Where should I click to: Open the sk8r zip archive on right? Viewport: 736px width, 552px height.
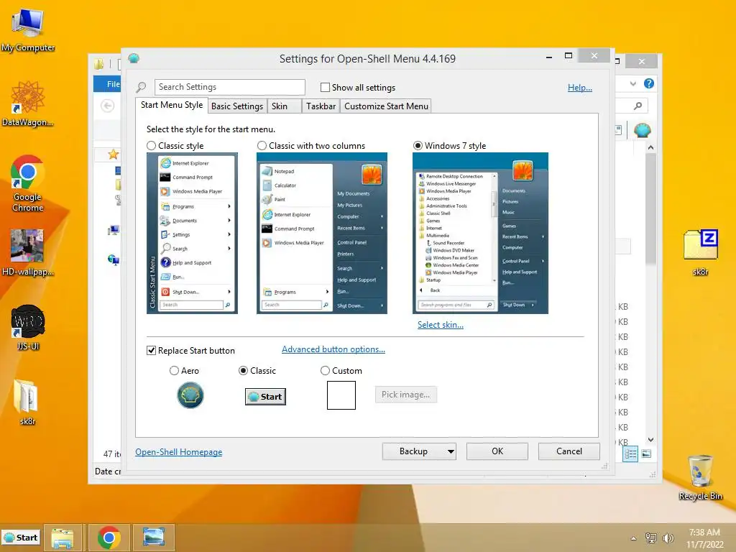pyautogui.click(x=700, y=252)
